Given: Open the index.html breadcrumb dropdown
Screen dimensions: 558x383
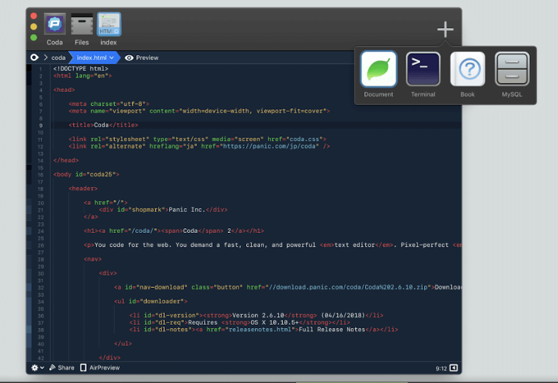Looking at the screenshot, I should [x=95, y=58].
